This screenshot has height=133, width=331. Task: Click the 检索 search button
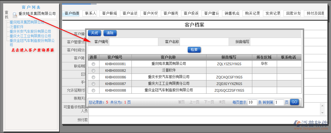(x=194, y=50)
